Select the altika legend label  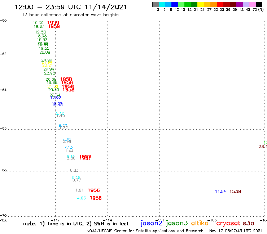(x=200, y=223)
